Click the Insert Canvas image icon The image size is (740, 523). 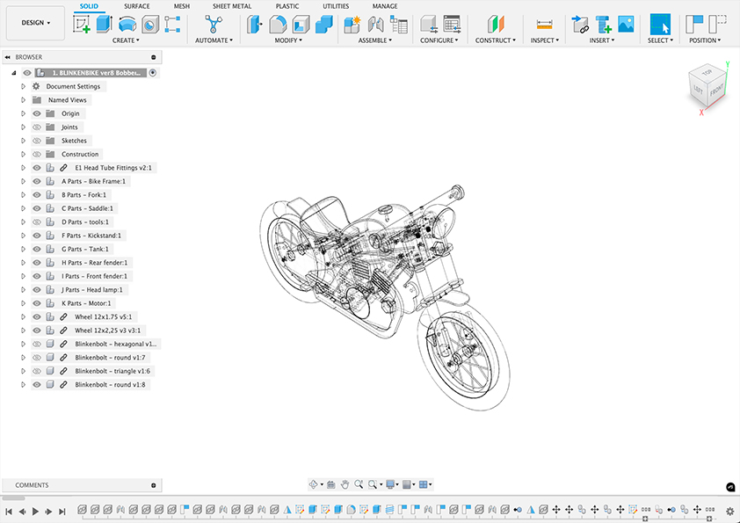pyautogui.click(x=626, y=24)
